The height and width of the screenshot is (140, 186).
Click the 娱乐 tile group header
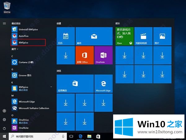coord(118,23)
